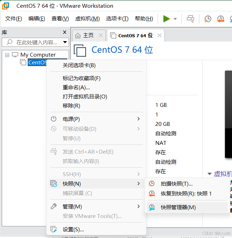
Task: Open the 快照(N) snapshot submenu
Action: pos(96,184)
